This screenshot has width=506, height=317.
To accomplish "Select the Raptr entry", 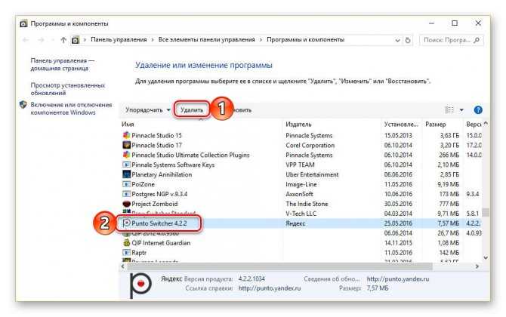I will click(x=139, y=253).
